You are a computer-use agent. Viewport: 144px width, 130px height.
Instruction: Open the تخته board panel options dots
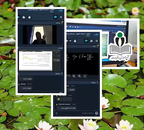point(97,46)
